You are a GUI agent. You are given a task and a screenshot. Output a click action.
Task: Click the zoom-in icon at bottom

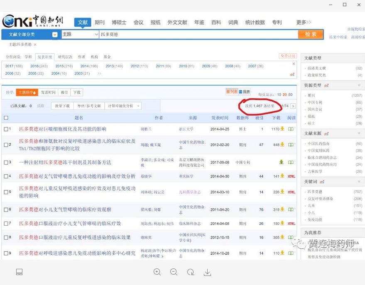[x=157, y=272]
